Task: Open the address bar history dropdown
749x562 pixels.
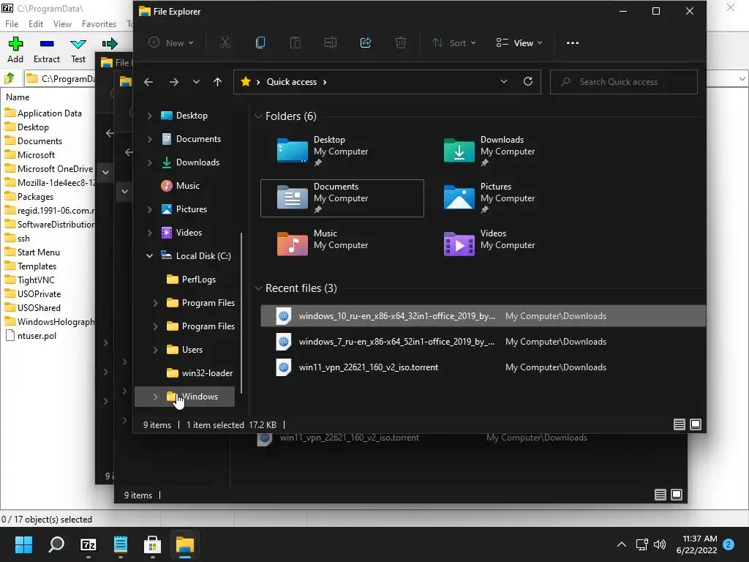Action: click(503, 82)
